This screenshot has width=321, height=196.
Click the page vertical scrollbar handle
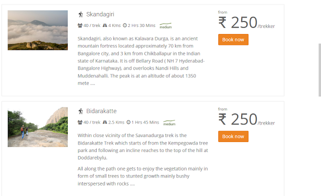tap(319, 69)
